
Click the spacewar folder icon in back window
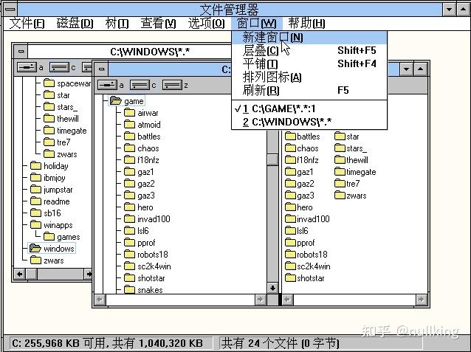click(49, 83)
